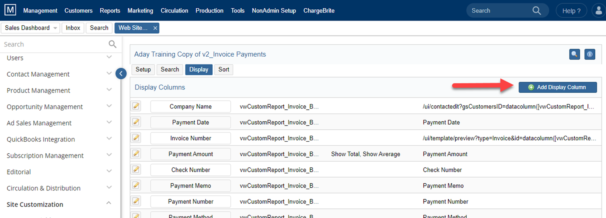Click the report info icon
The height and width of the screenshot is (218, 606).
(590, 54)
